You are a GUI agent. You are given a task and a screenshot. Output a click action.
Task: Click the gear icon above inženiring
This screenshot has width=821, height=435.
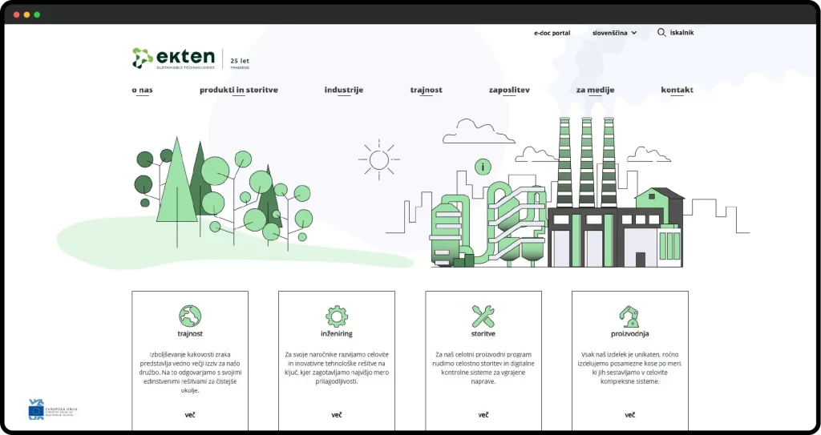point(337,315)
